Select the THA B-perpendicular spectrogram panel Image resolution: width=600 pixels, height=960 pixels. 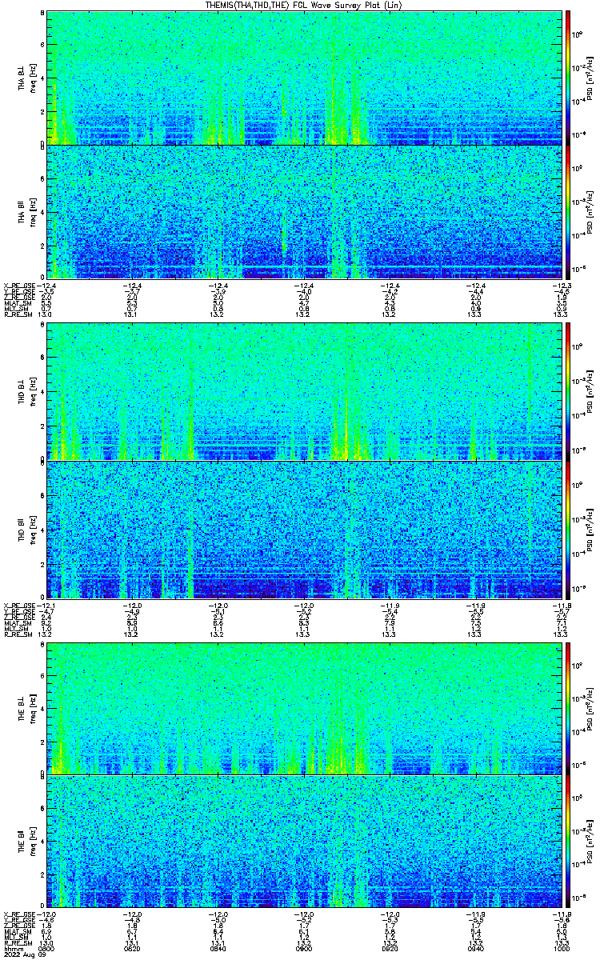[306, 78]
